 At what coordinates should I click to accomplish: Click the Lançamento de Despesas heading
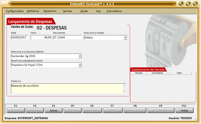point(30,22)
